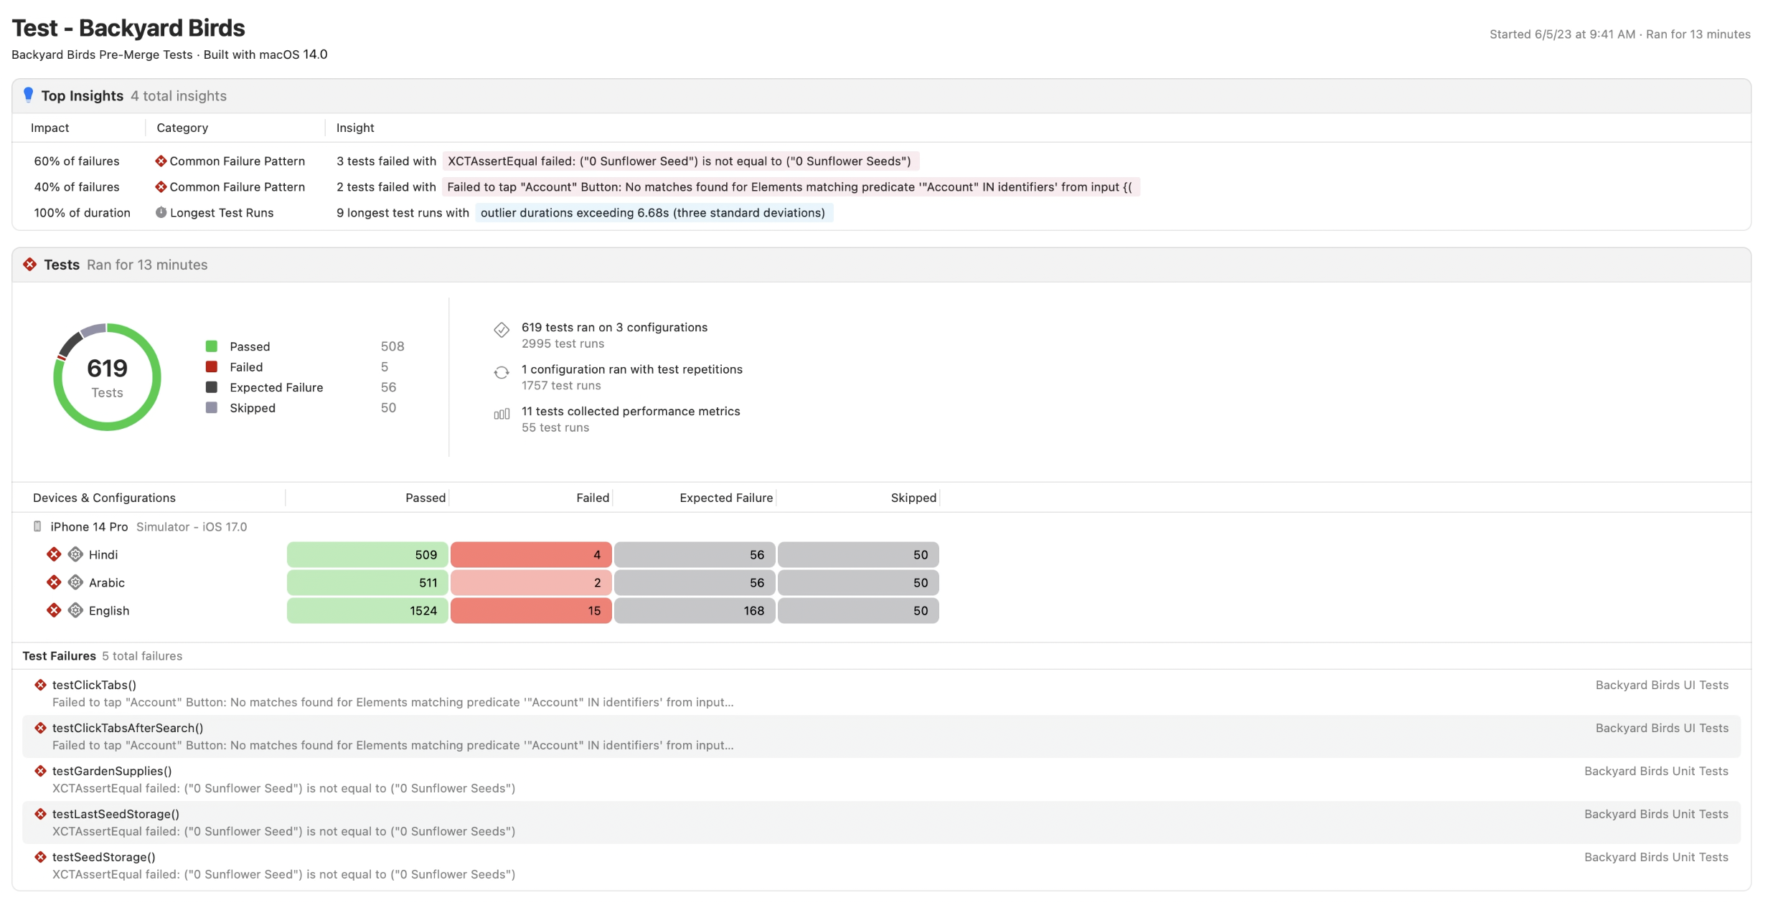This screenshot has width=1768, height=905.
Task: Click the failure icon beside the 40% failures insight
Action: tap(161, 186)
